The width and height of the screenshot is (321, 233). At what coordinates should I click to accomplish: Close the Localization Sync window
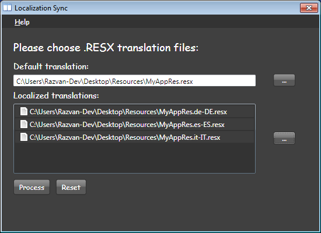(x=309, y=8)
